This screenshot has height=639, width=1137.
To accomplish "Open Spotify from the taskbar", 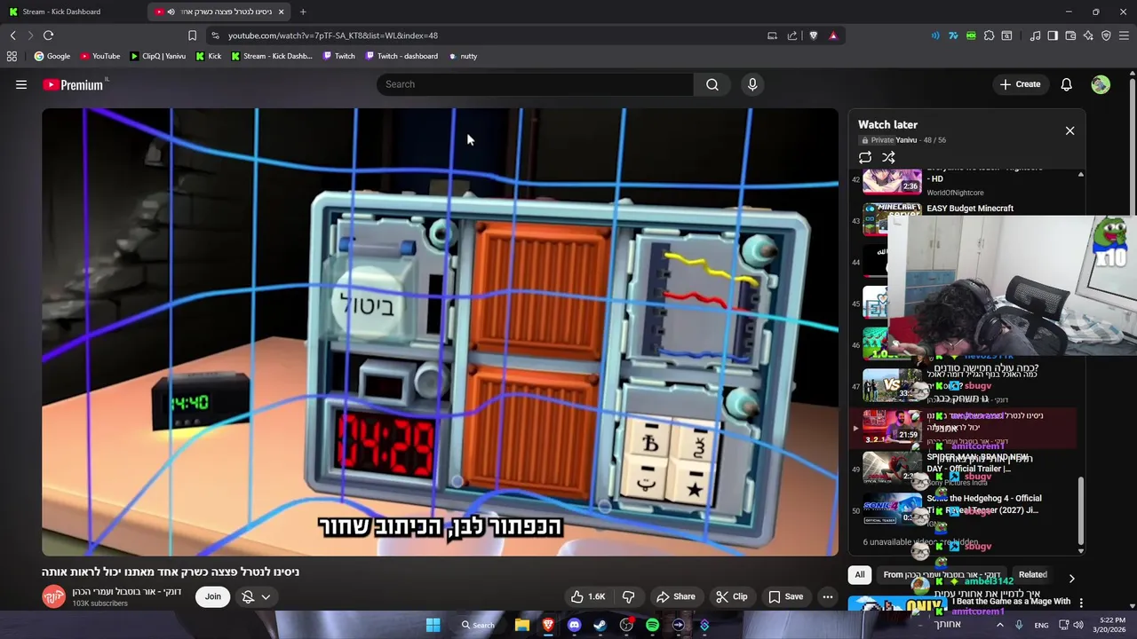I will click(652, 625).
